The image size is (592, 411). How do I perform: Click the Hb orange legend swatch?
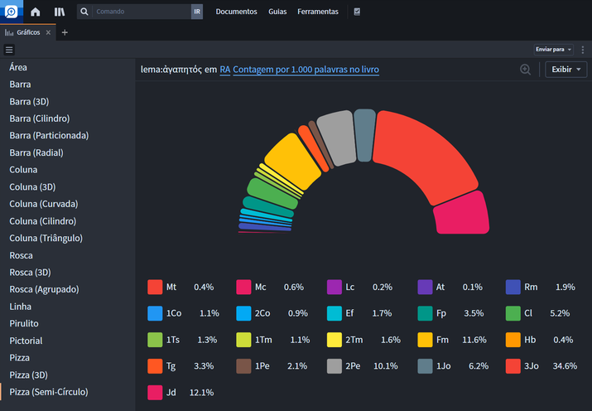513,340
